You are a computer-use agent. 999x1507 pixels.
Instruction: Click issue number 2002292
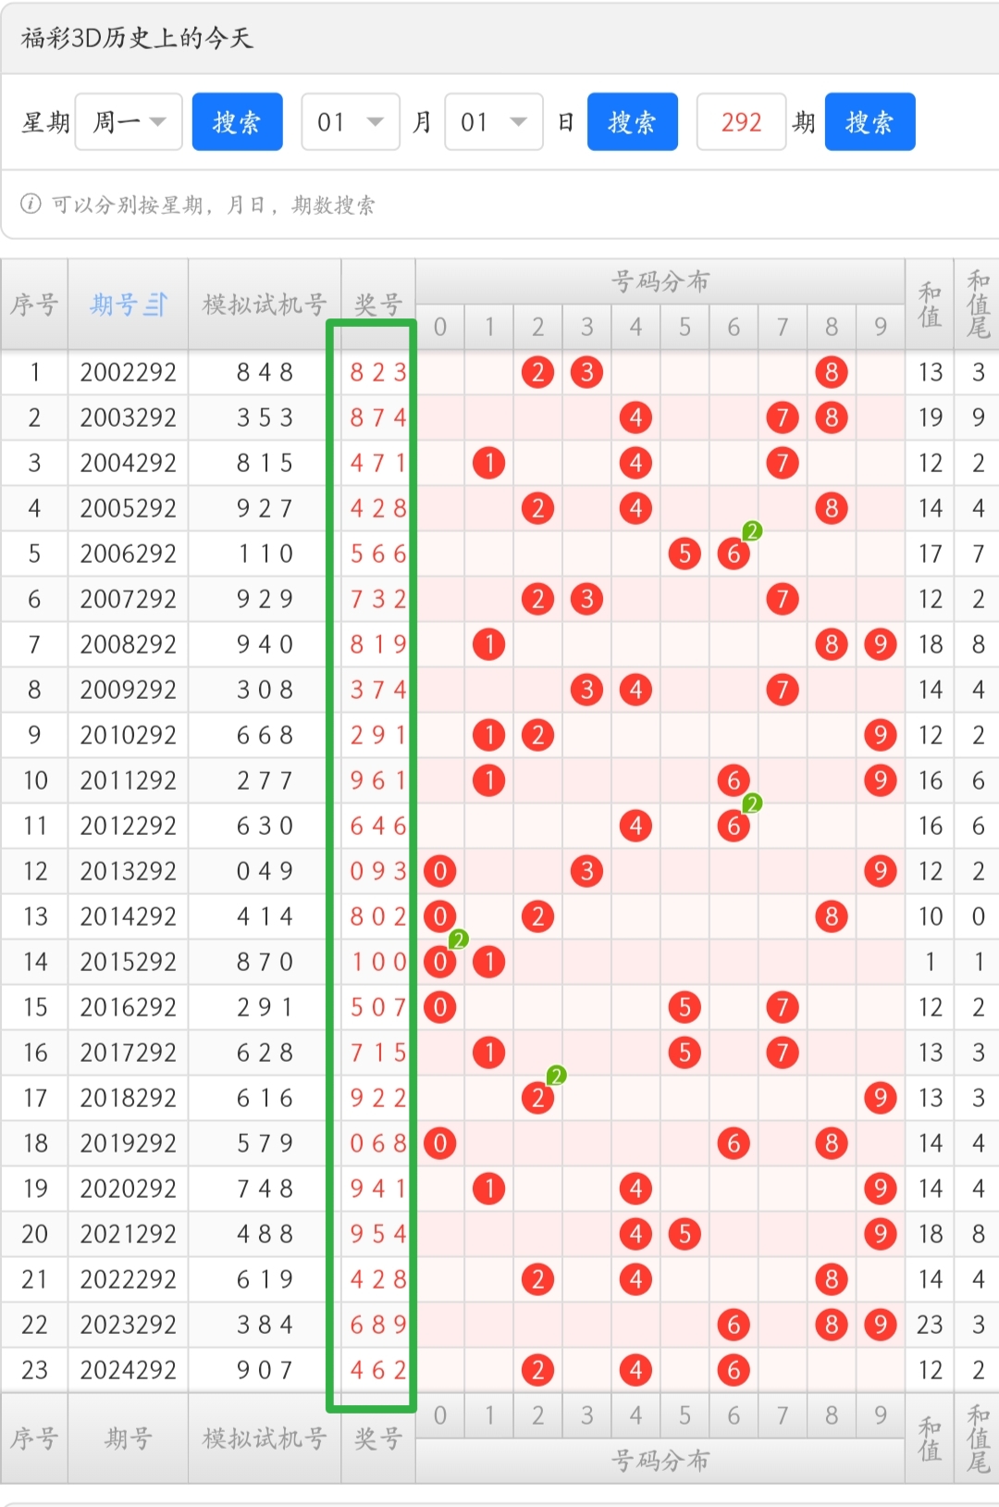tap(128, 372)
